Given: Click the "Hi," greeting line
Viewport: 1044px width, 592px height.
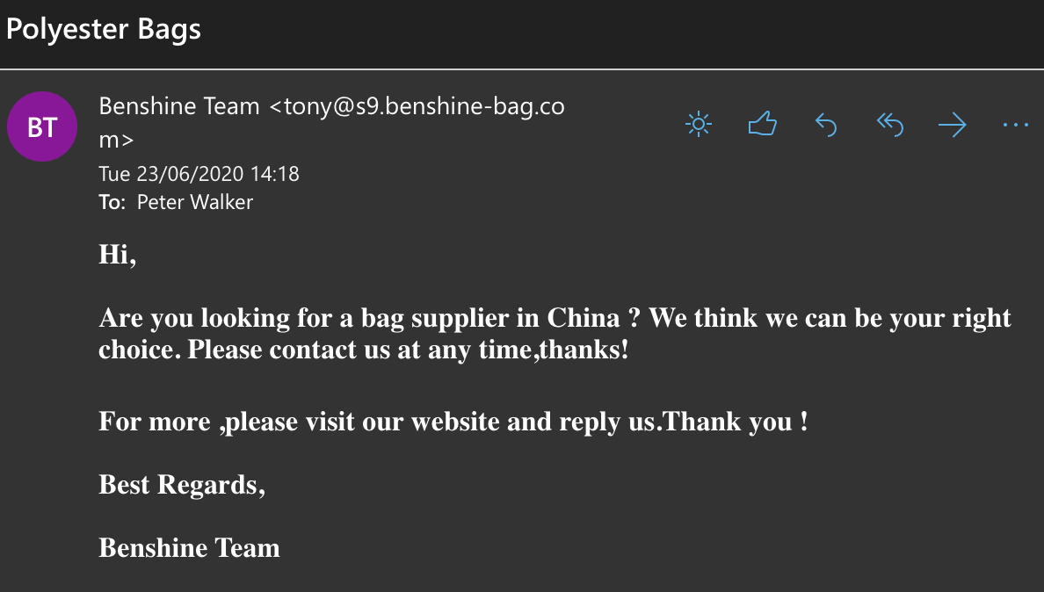Looking at the screenshot, I should click(x=118, y=255).
